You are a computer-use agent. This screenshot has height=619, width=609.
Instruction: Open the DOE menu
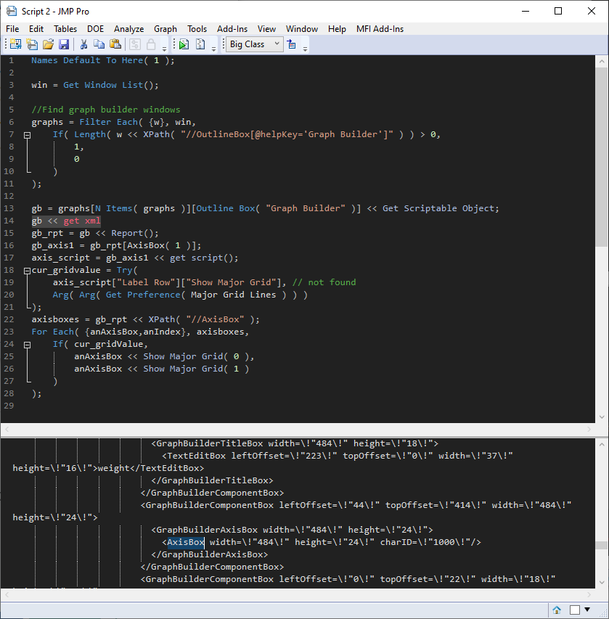[x=95, y=29]
